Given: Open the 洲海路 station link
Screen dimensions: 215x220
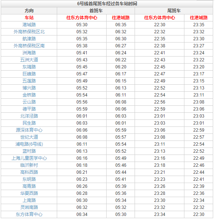Looking at the screenshot, I should click(29, 53).
